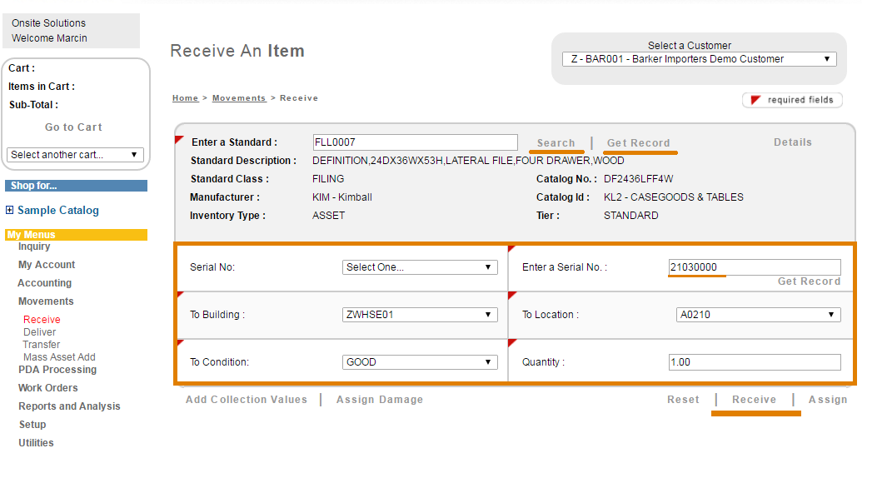The width and height of the screenshot is (887, 493).
Task: Click the Search button next to standard field
Action: coord(556,143)
